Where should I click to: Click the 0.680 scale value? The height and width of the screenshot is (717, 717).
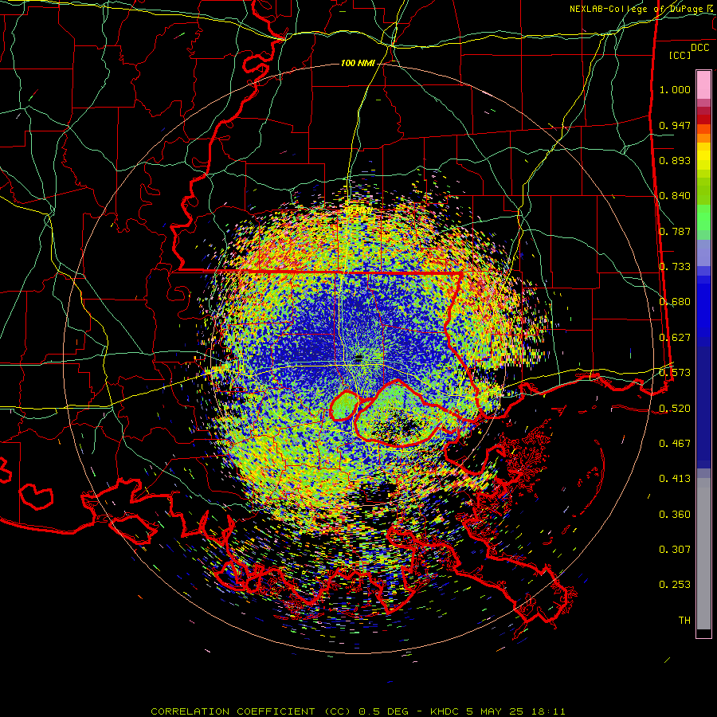click(675, 302)
